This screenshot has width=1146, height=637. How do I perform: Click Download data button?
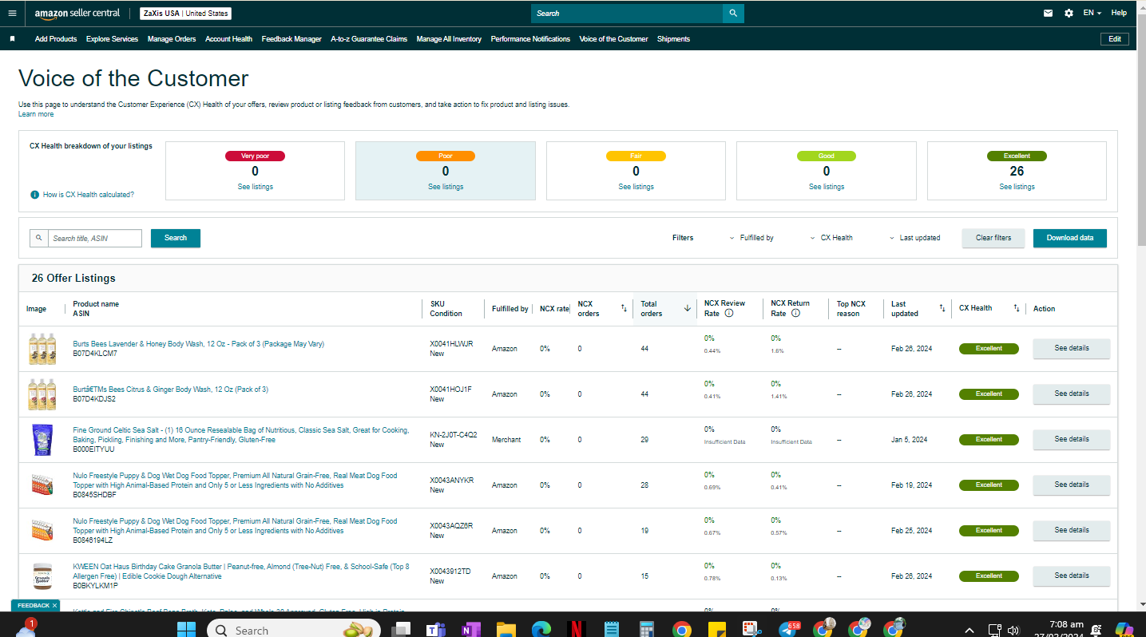[1070, 238]
